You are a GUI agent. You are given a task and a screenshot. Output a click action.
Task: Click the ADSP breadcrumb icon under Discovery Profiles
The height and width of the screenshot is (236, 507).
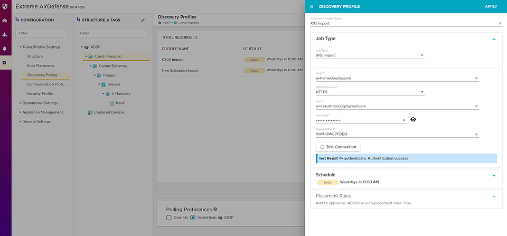tap(159, 23)
